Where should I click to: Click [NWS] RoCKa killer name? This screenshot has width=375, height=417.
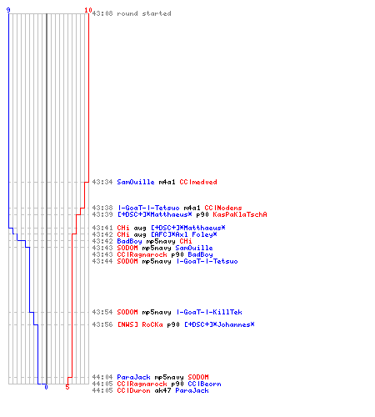pyautogui.click(x=140, y=324)
